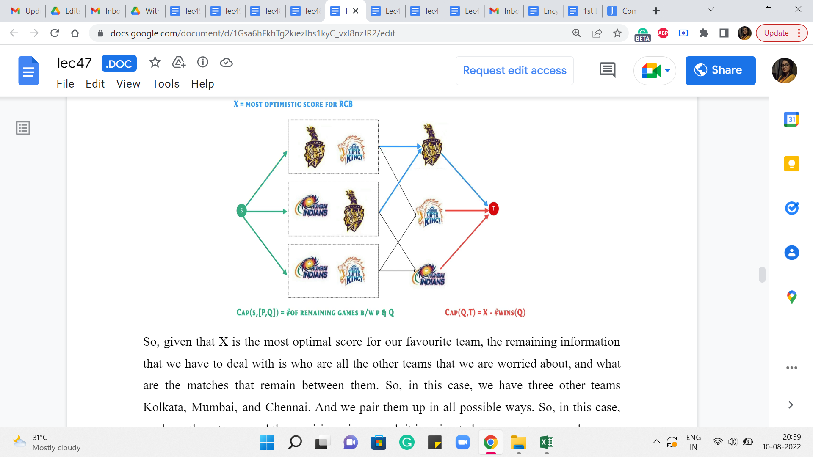Open Google Calendar side panel
Image resolution: width=813 pixels, height=457 pixels.
click(x=791, y=119)
